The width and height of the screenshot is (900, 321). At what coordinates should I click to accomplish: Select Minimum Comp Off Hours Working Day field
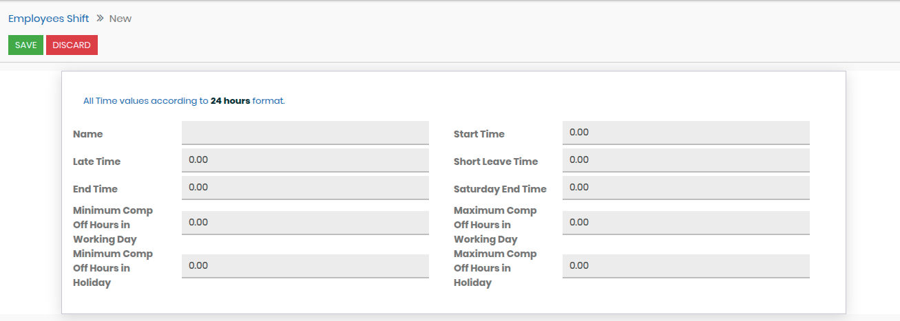tap(305, 223)
